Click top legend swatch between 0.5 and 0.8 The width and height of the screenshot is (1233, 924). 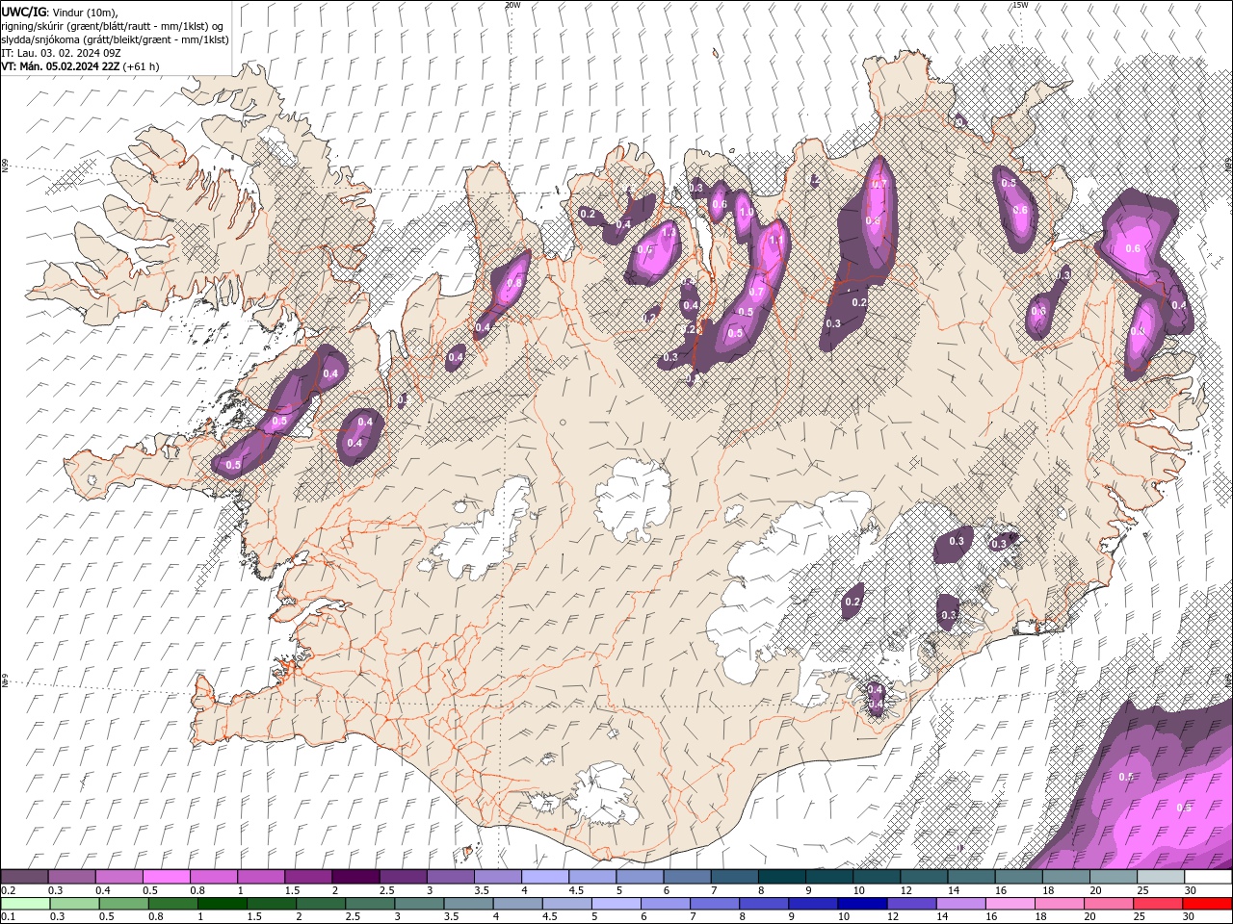(x=166, y=876)
